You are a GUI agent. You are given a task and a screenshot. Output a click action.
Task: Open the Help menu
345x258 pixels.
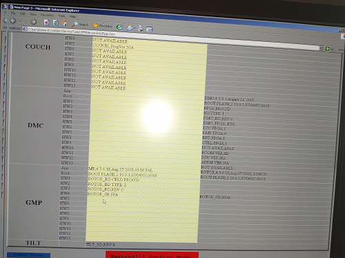[x=72, y=17]
